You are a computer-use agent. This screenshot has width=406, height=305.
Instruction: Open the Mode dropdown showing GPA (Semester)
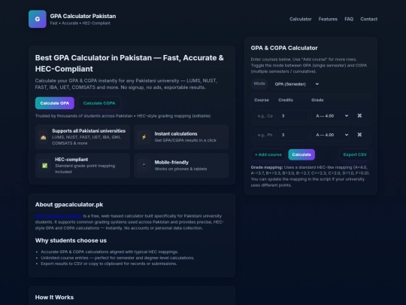(295, 84)
